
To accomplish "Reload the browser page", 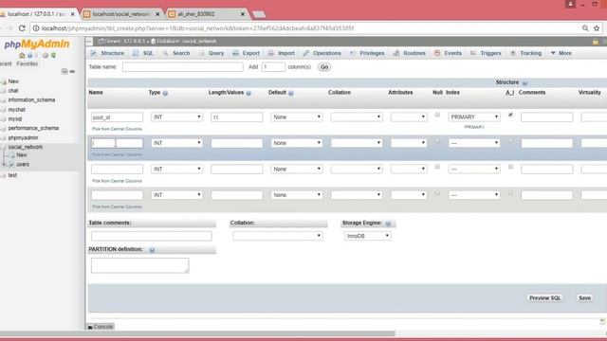I will [22, 28].
